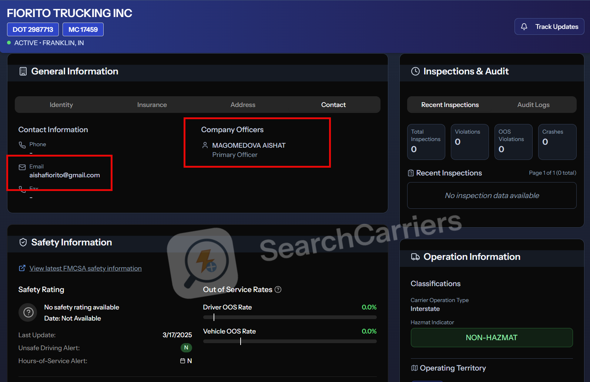Screen dimensions: 590x382
Task: Click the NON-HAZMAT indicator
Action: click(492, 338)
